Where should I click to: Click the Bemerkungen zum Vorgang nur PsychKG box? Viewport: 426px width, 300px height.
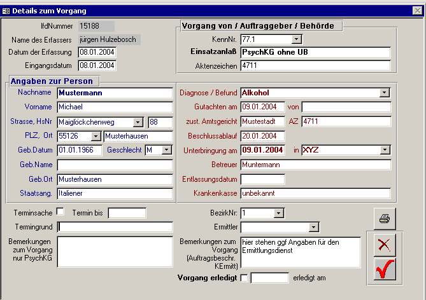click(x=115, y=252)
